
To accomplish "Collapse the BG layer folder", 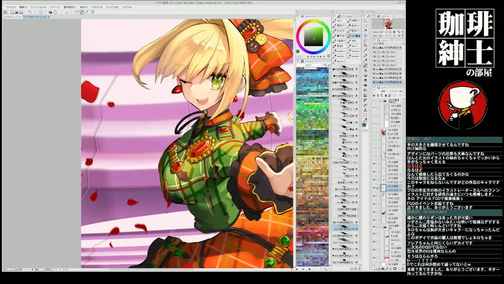I will pos(381,227).
